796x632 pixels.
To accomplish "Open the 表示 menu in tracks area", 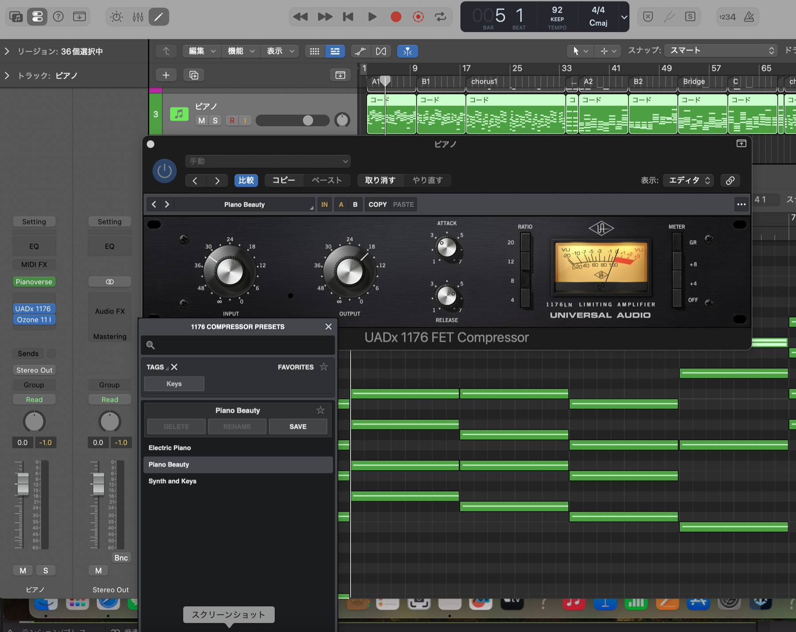I will [x=280, y=51].
